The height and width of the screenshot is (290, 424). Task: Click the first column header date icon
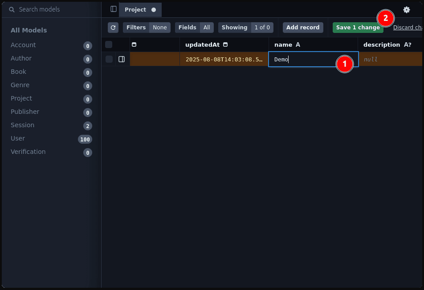(135, 44)
